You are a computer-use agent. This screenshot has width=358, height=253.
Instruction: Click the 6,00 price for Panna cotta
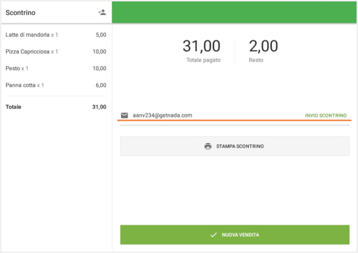pyautogui.click(x=101, y=85)
